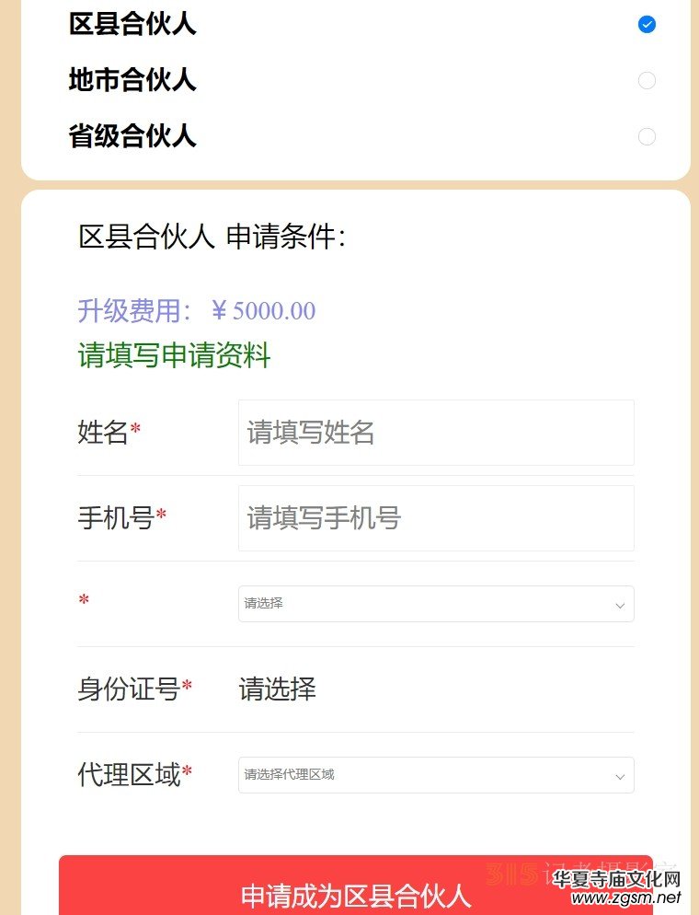Screen dimensions: 699x915
Task: Open the unlabeled 请选择 dropdown box
Action: point(423,604)
